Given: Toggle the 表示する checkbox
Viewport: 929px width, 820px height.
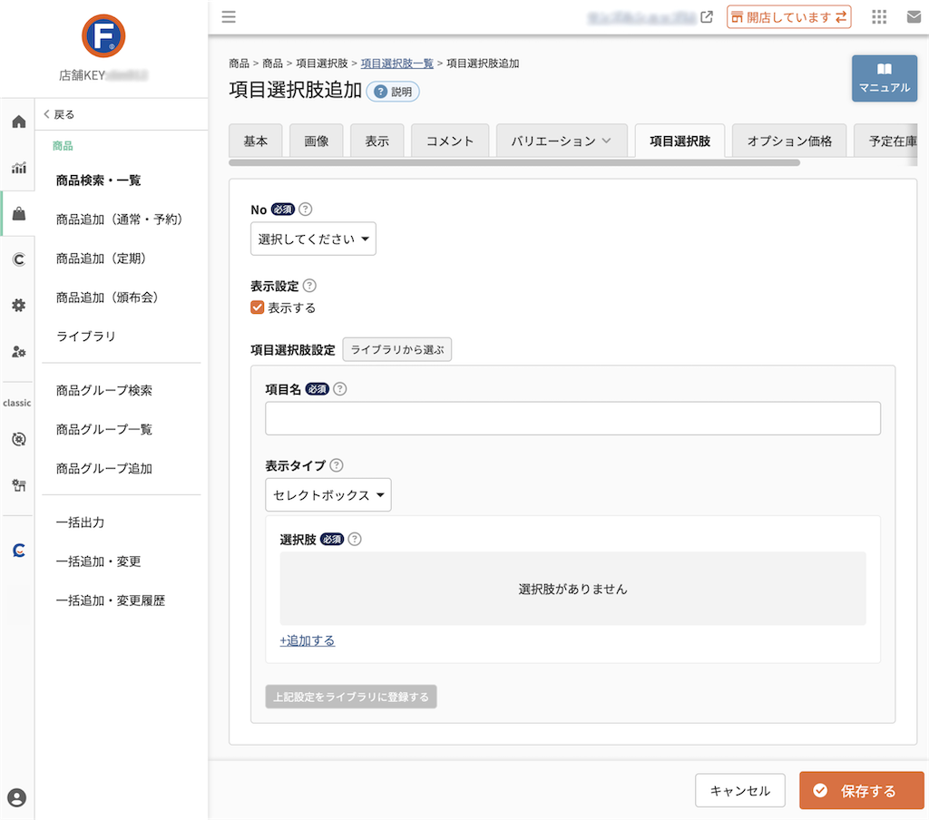Looking at the screenshot, I should click(257, 307).
